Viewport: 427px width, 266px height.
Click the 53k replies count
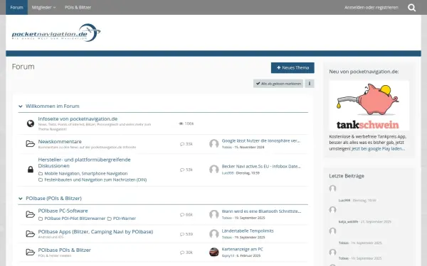click(x=189, y=170)
